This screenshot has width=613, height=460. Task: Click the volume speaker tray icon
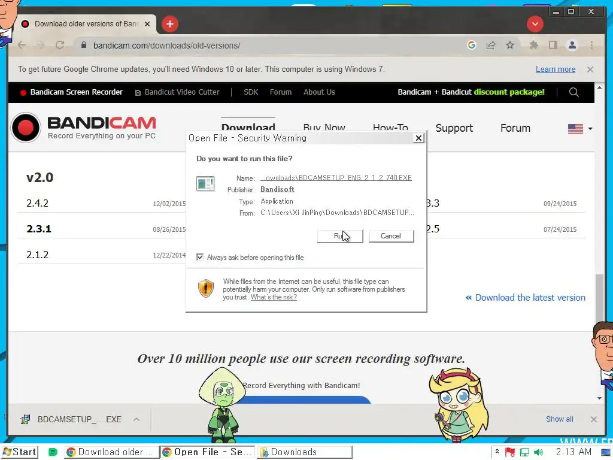pos(538,453)
